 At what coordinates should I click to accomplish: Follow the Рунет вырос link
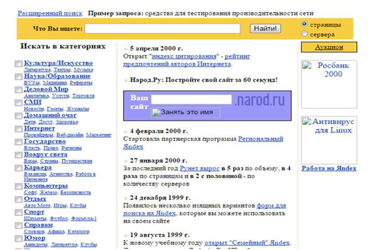199,168
